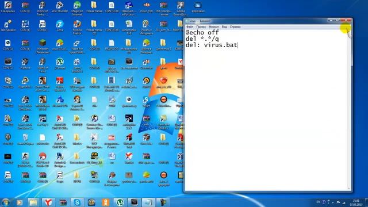Screen dimensions: 368x207
Task: Select the Minecraft desktop icon
Action: click(43, 47)
